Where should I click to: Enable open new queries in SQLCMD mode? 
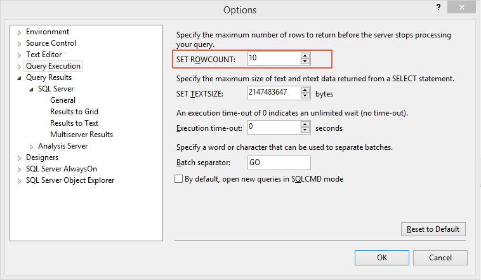point(178,178)
